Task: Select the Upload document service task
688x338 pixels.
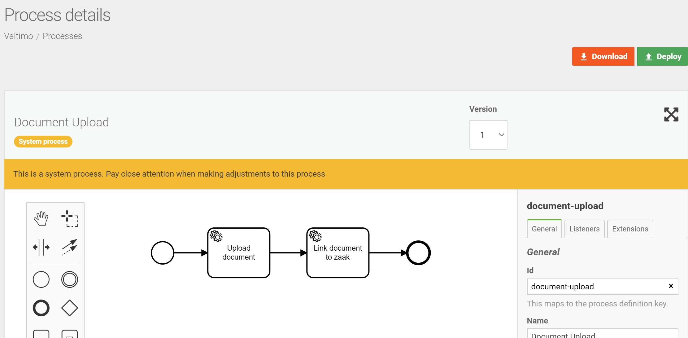Action: (x=239, y=253)
